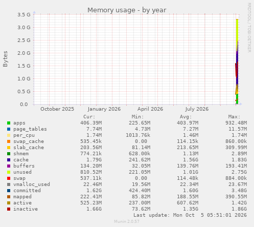Click the 'Min:' column header
Screen dimensions: 254x227
point(137,117)
